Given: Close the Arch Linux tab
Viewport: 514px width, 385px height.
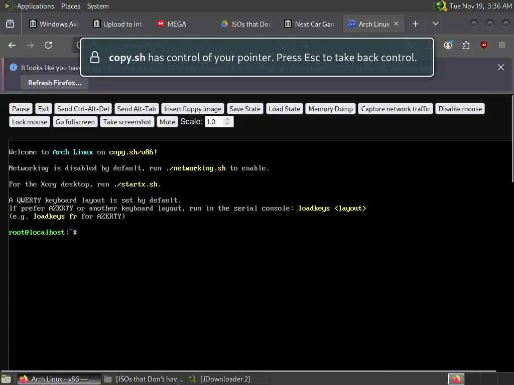Looking at the screenshot, I should 396,24.
